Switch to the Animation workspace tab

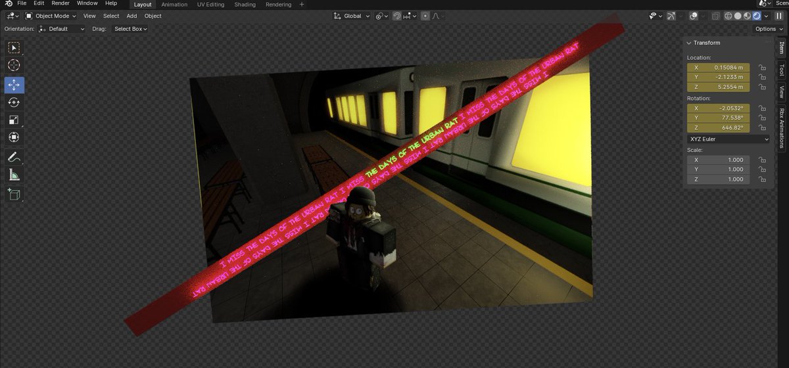[174, 5]
